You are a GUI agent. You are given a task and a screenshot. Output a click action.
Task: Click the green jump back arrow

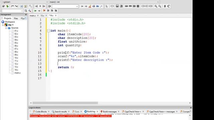[x=35, y=11]
